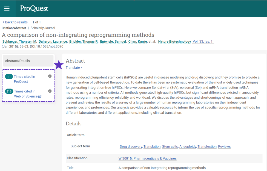267x171 pixels.
Task: Click the Drug discovery subject term
Action: [131, 146]
